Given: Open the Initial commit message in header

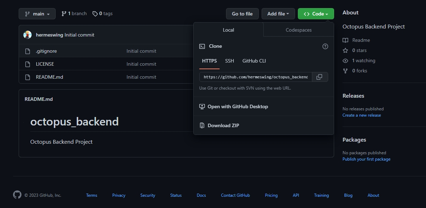Looking at the screenshot, I should pyautogui.click(x=80, y=35).
